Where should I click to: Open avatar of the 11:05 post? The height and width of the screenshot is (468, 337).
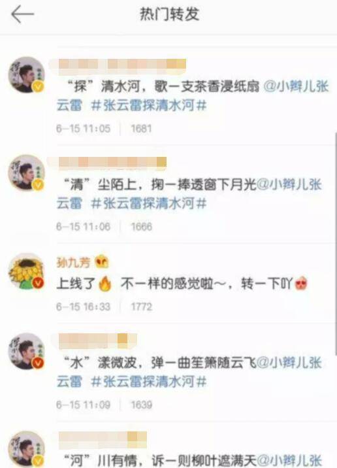(x=27, y=75)
